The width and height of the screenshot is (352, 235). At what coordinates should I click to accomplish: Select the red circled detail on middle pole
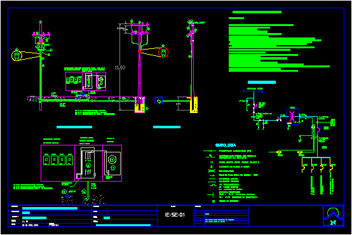163,53
